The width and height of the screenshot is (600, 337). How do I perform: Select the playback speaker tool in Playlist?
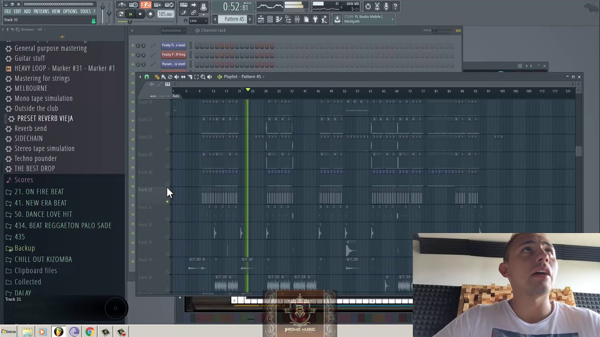pyautogui.click(x=210, y=77)
